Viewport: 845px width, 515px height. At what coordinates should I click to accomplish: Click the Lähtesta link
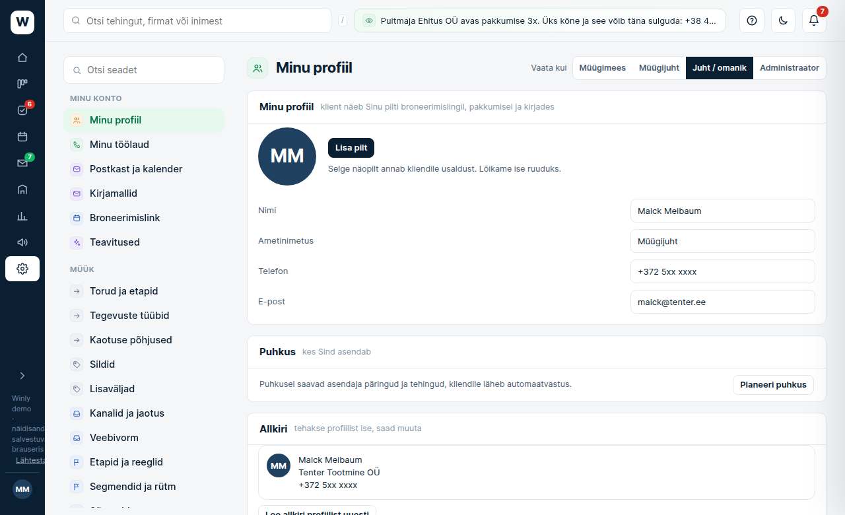[30, 460]
